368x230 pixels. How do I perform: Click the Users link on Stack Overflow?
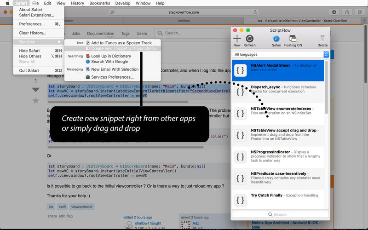pos(142,33)
